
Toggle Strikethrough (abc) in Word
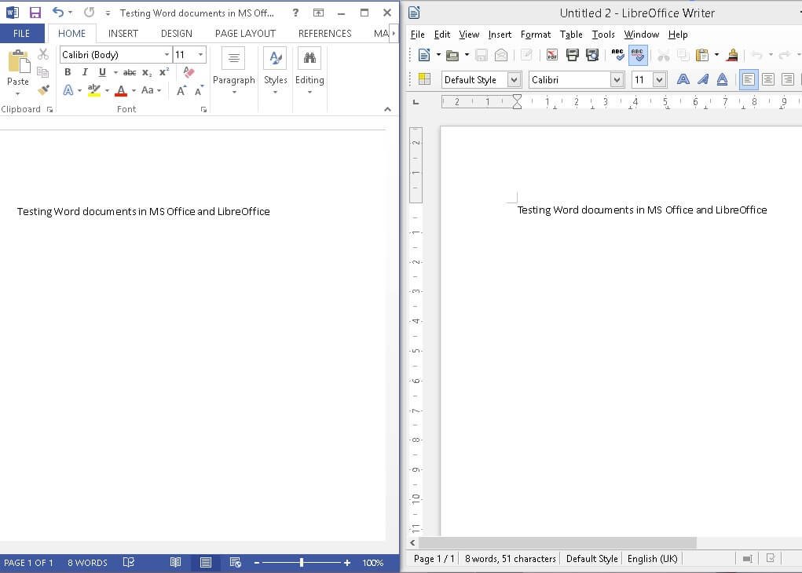(x=130, y=72)
